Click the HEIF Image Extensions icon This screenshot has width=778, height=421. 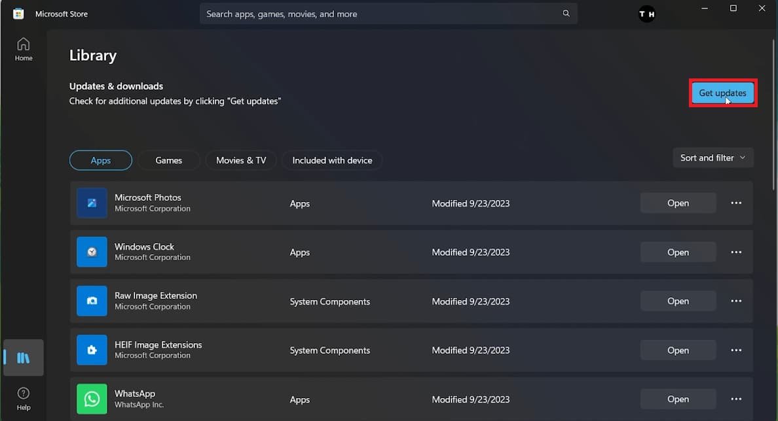click(x=92, y=350)
